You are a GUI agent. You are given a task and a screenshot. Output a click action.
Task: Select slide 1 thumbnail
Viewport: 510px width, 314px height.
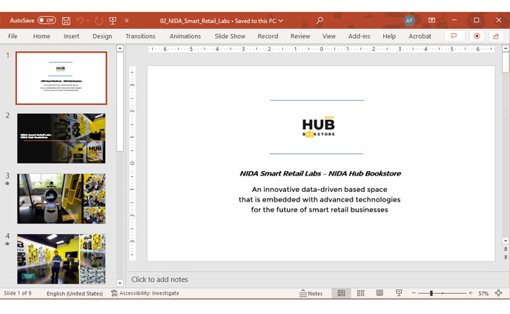[x=61, y=78]
